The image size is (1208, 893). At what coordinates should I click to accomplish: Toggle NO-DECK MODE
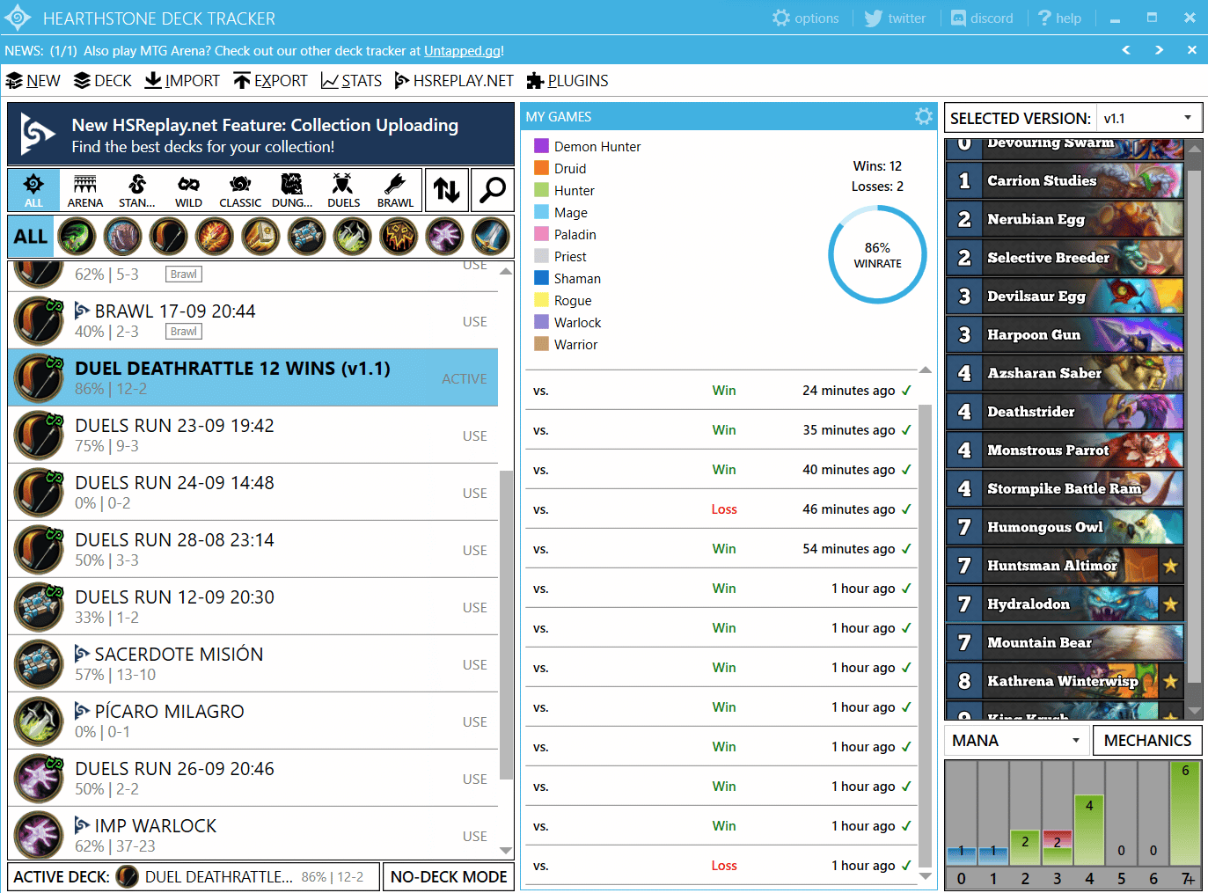449,877
